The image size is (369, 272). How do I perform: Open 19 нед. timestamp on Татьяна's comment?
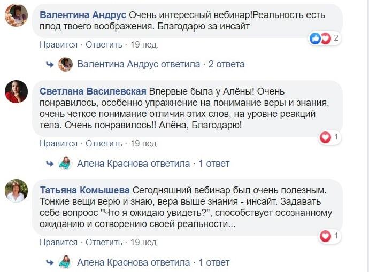144,243
